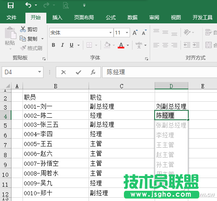Click the 复制 copy button

click(28, 39)
